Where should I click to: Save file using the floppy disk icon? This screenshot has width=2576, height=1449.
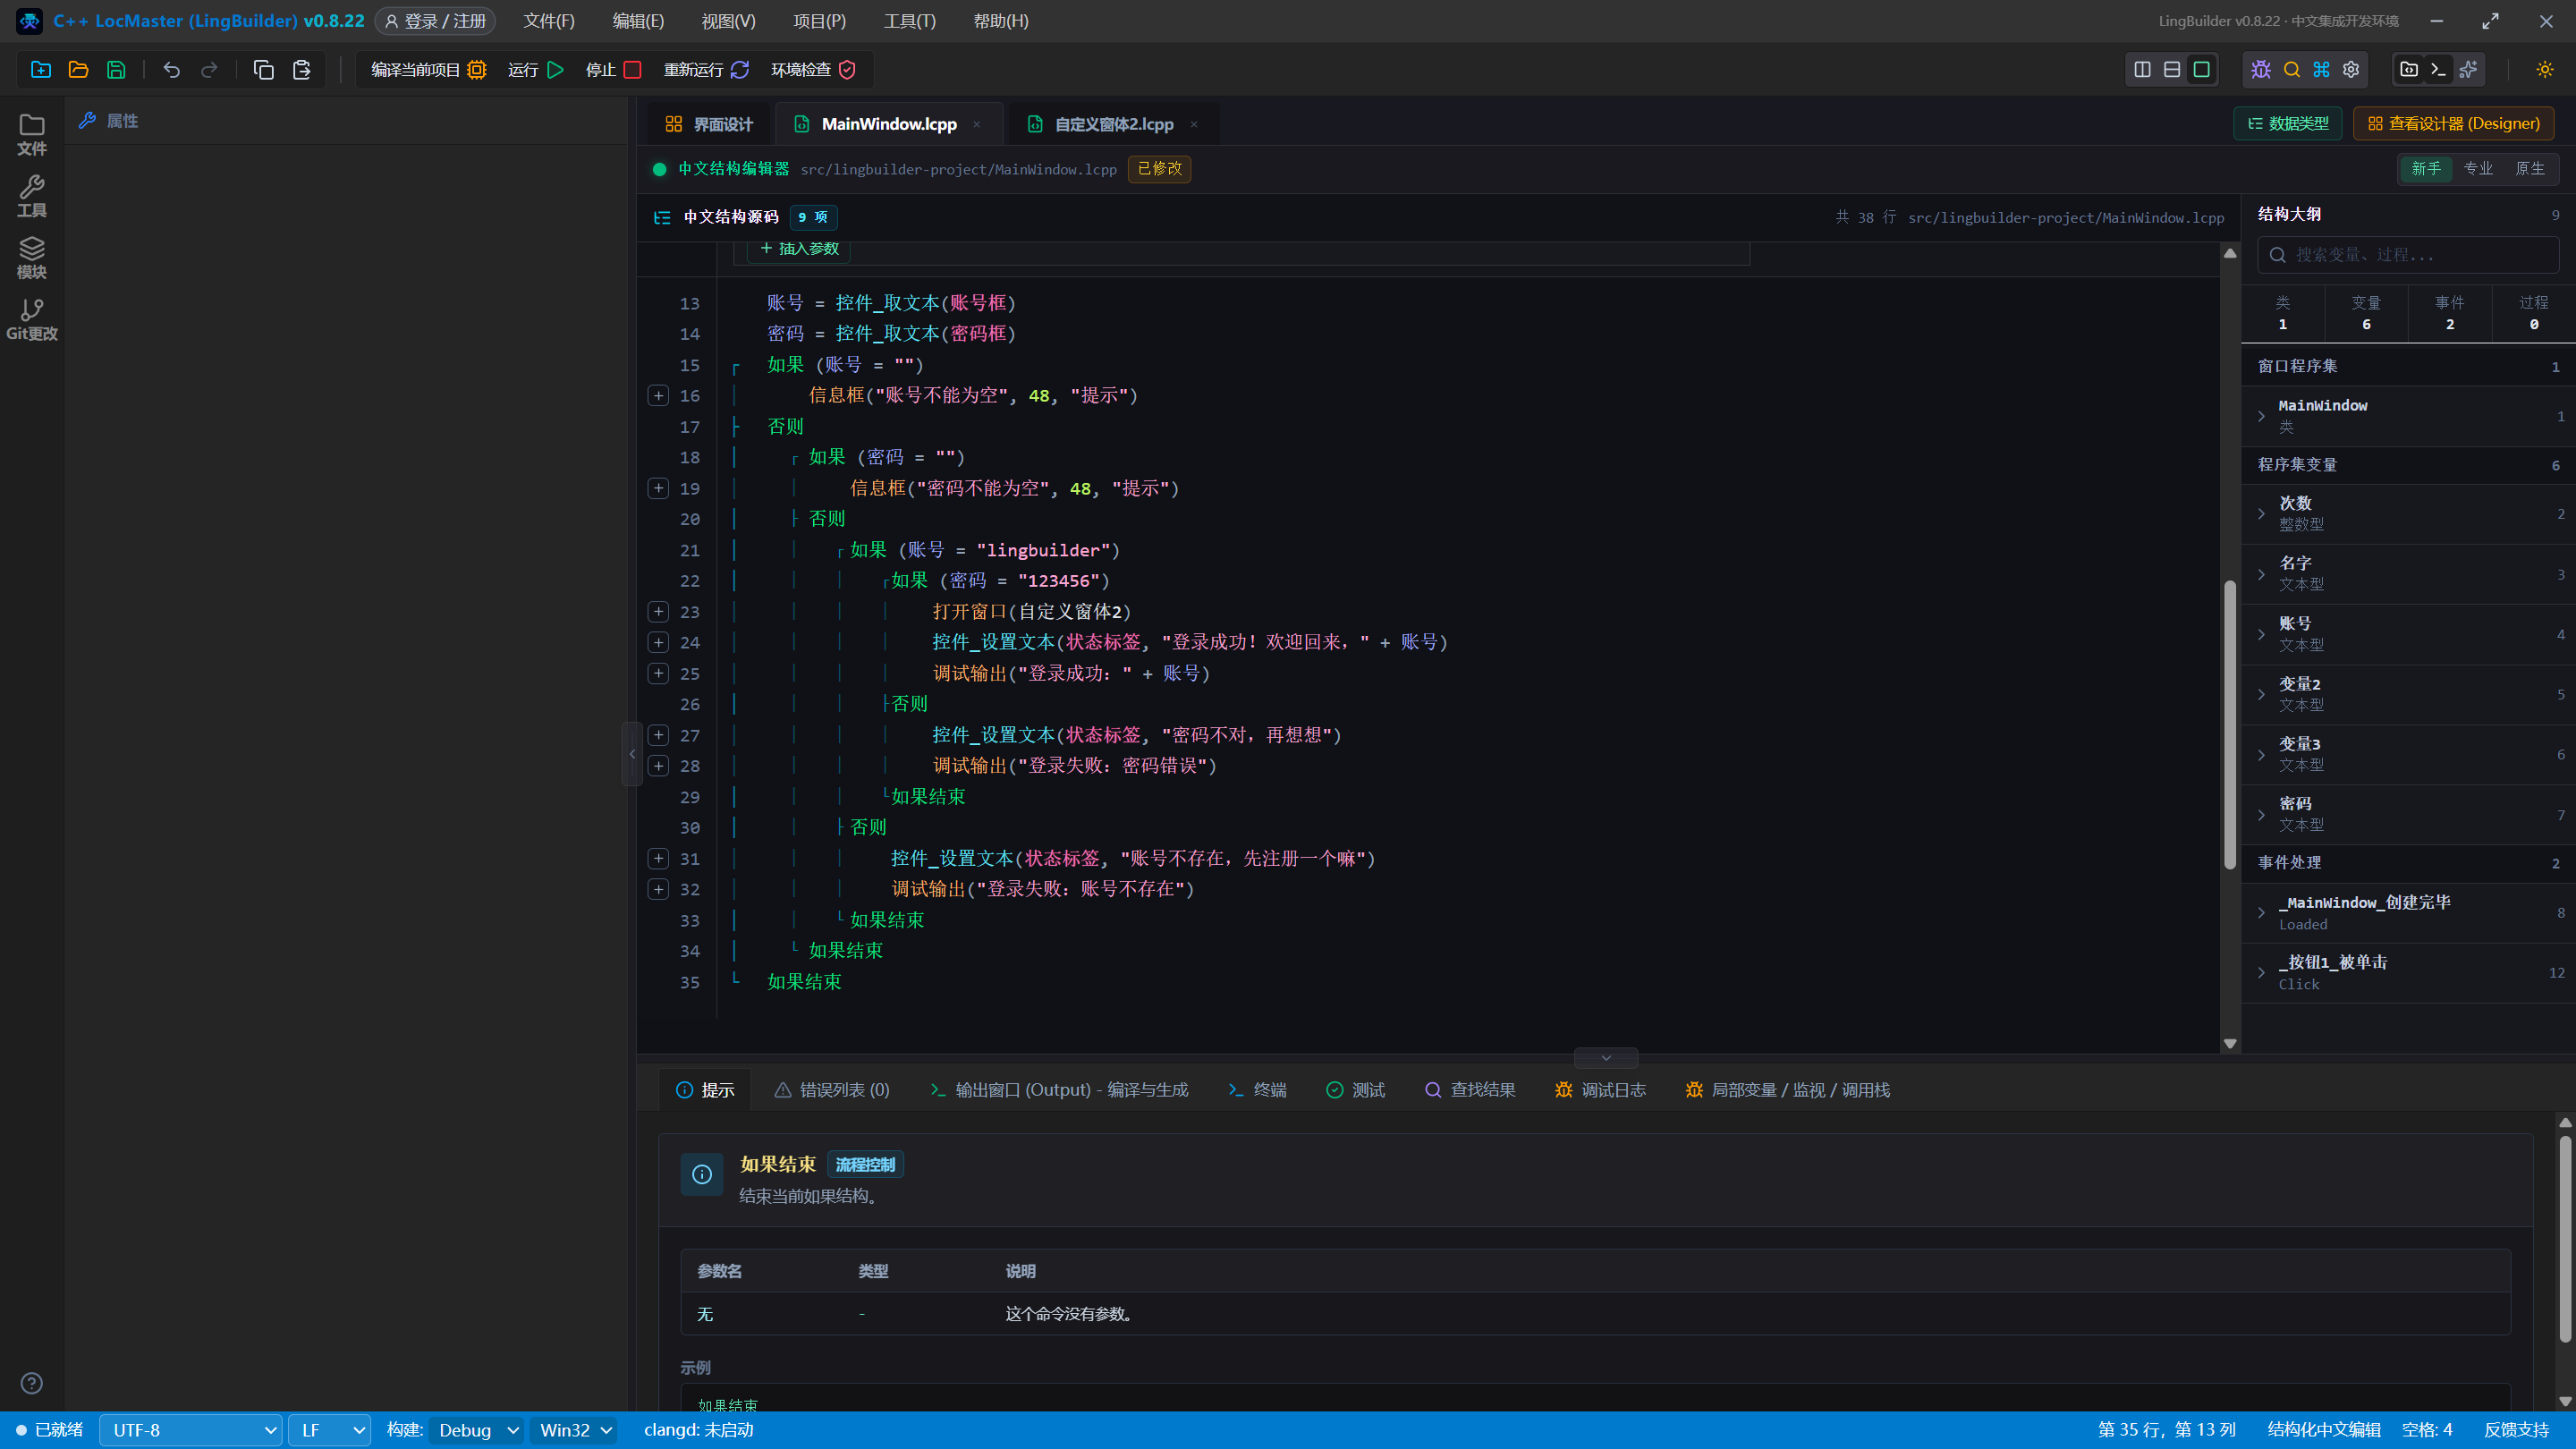[x=116, y=70]
